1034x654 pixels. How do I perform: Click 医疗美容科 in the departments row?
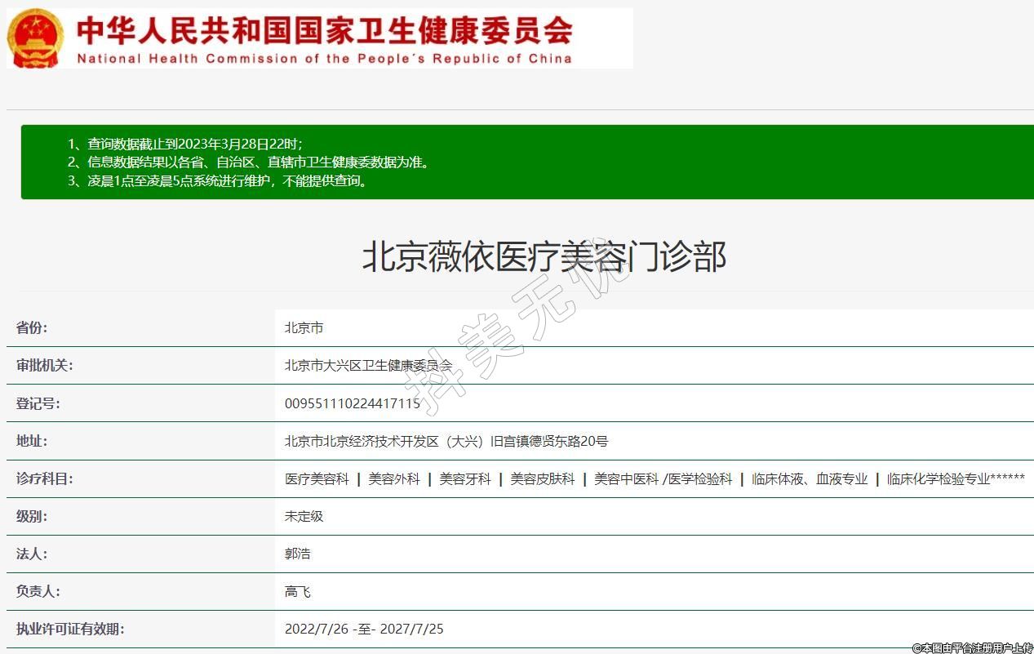317,479
